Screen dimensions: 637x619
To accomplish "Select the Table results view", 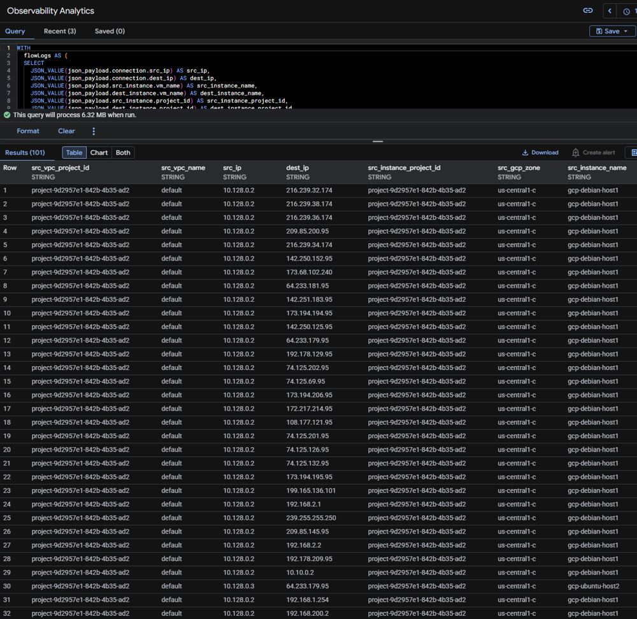I will 74,152.
